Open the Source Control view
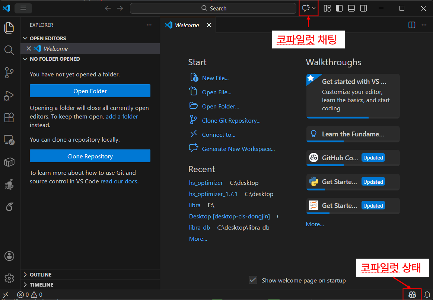Screen dimensions: 433x300 tap(9, 73)
